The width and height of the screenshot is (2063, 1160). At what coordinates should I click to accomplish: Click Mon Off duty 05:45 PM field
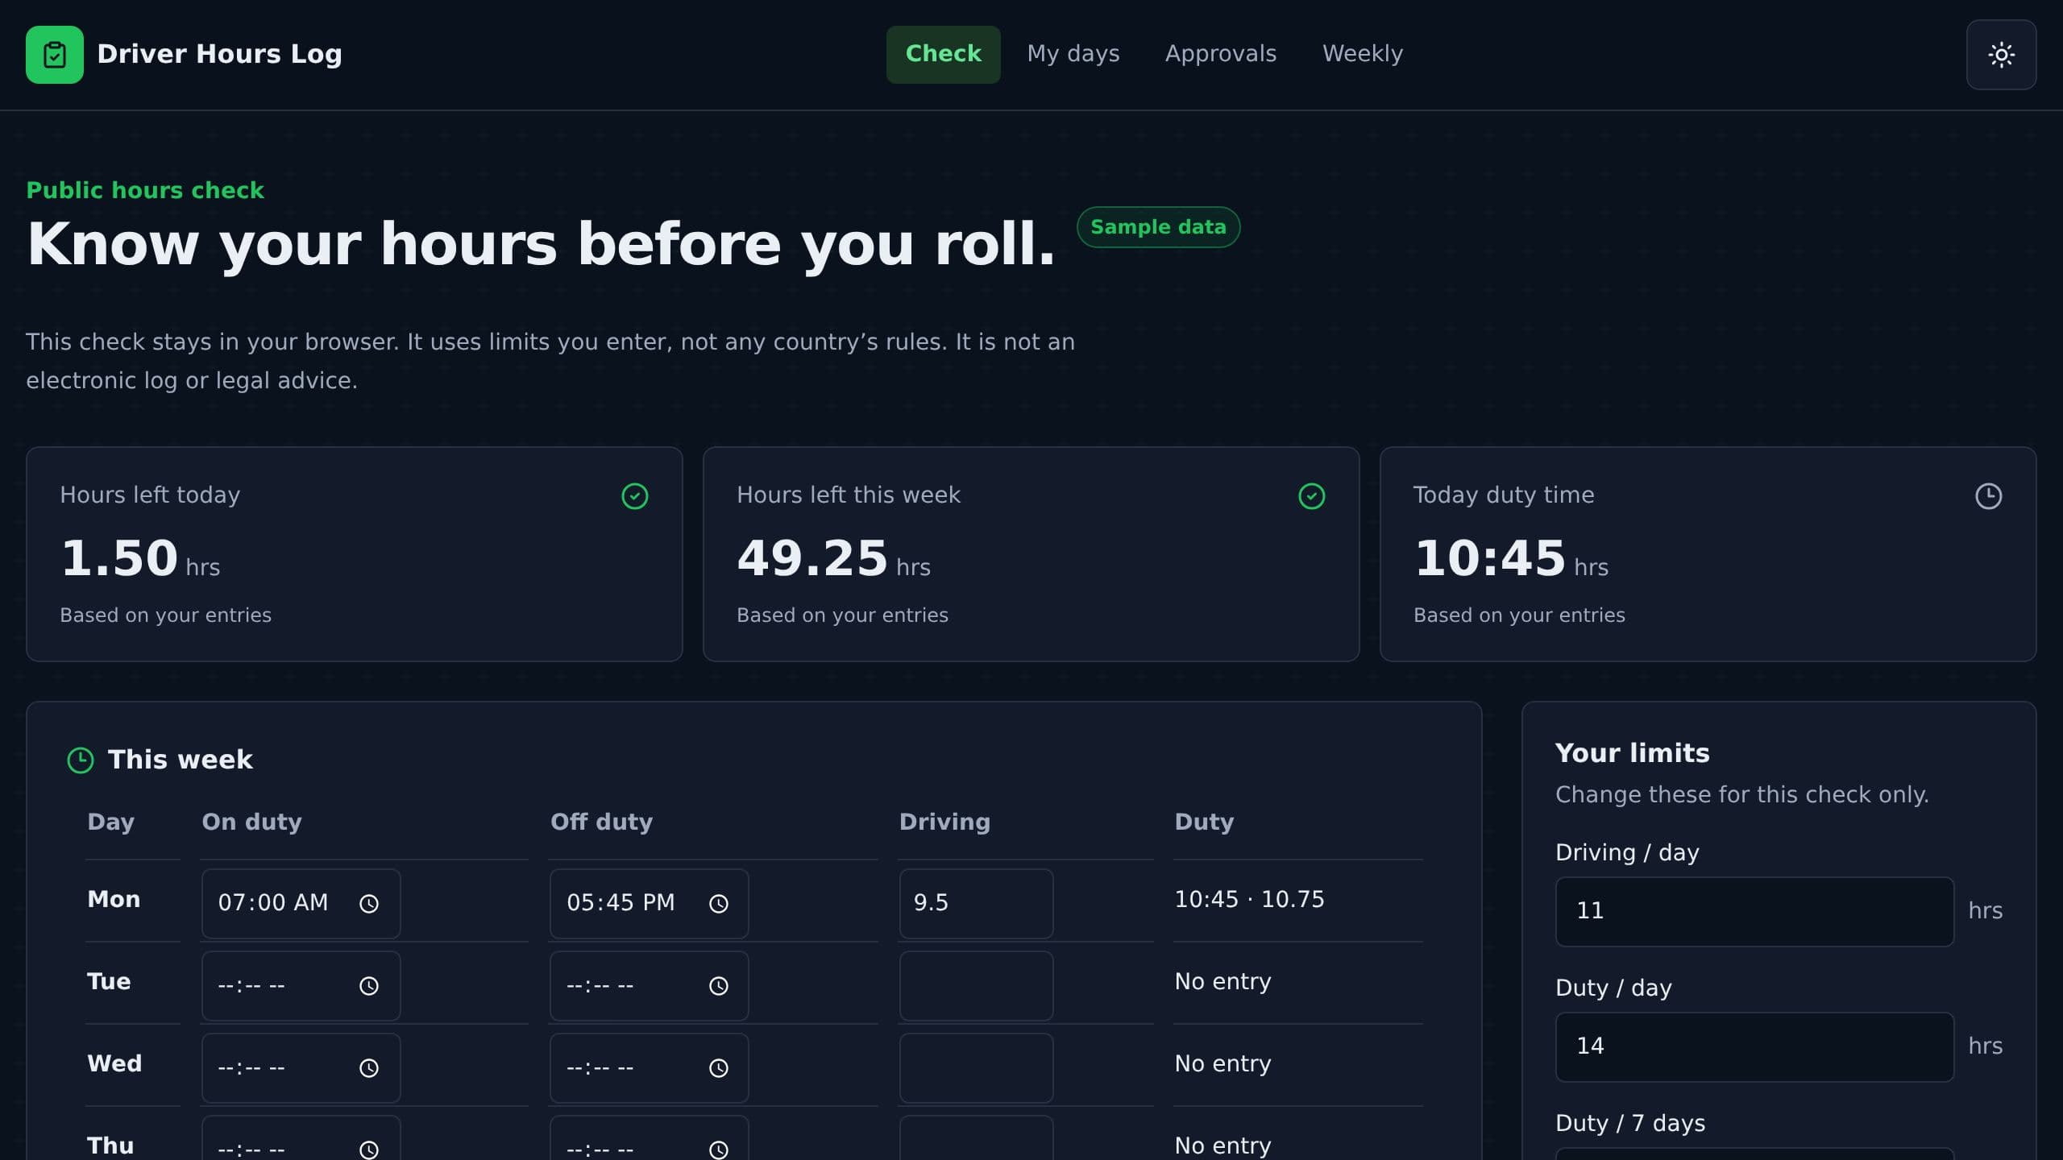point(649,904)
